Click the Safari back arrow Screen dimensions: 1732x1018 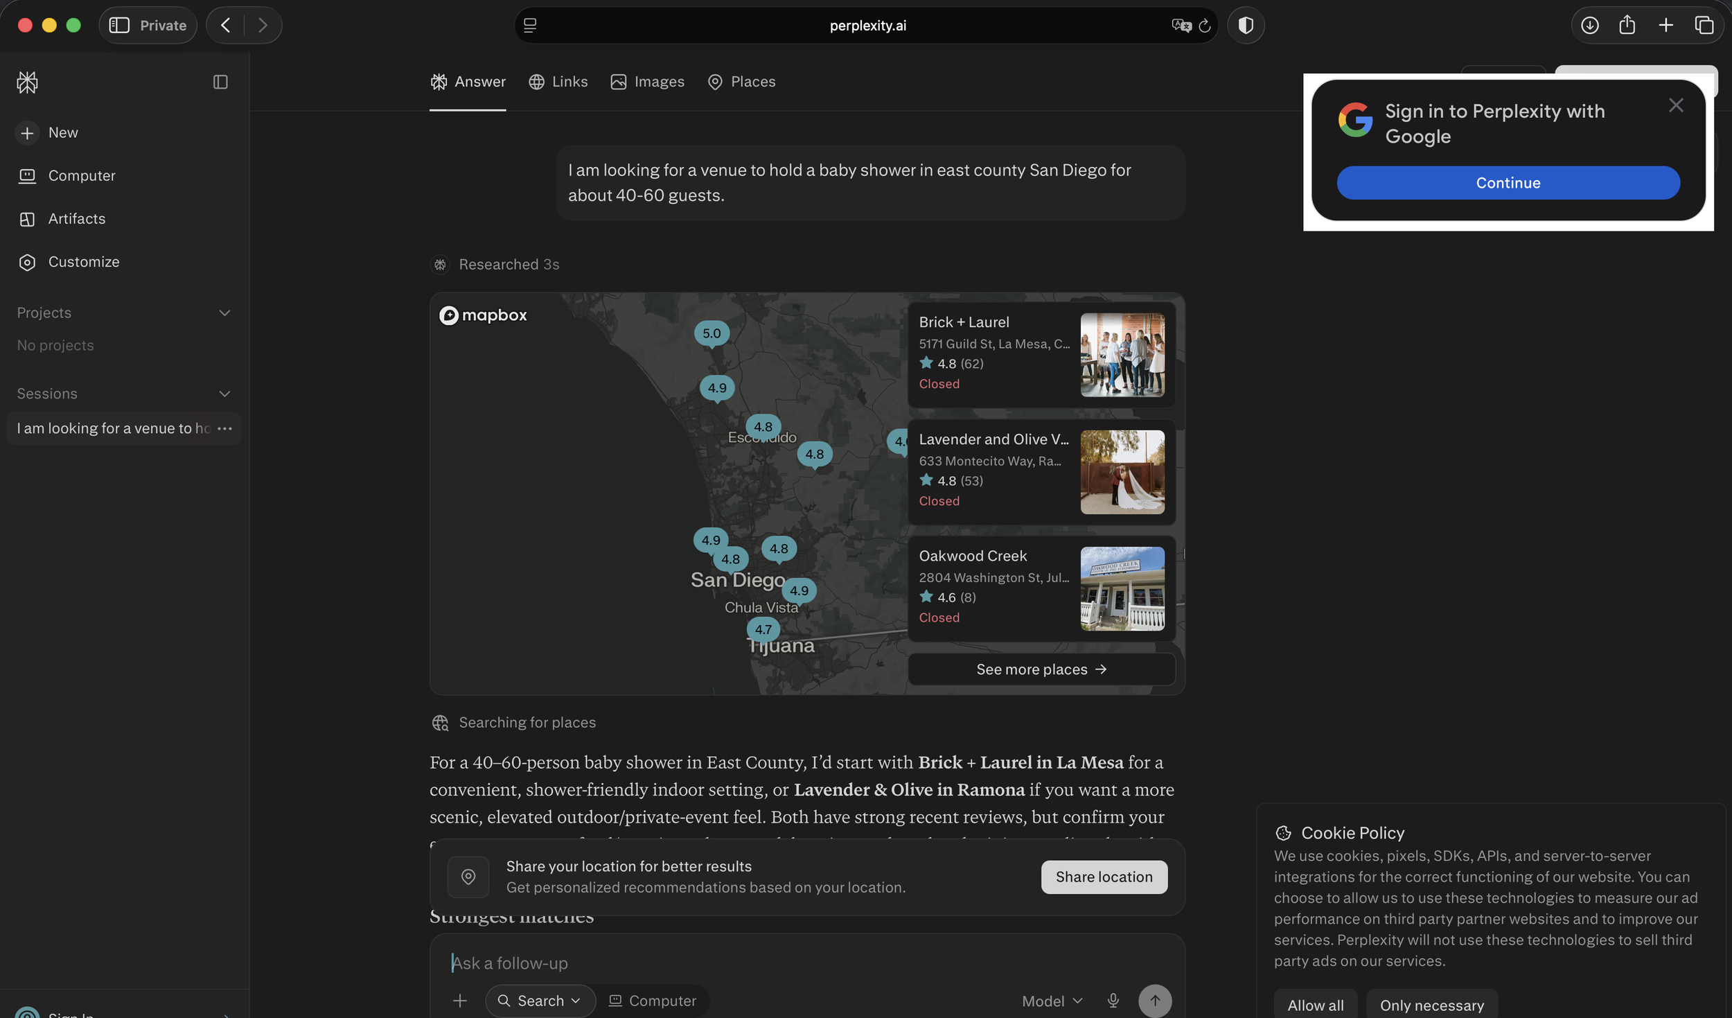[x=225, y=25]
